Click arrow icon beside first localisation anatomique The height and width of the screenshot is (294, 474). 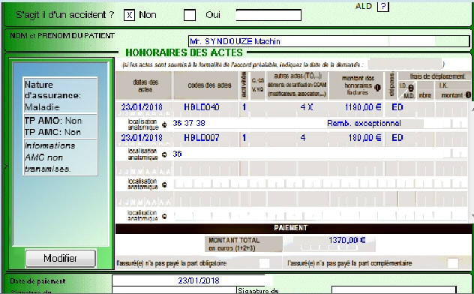pyautogui.click(x=164, y=124)
